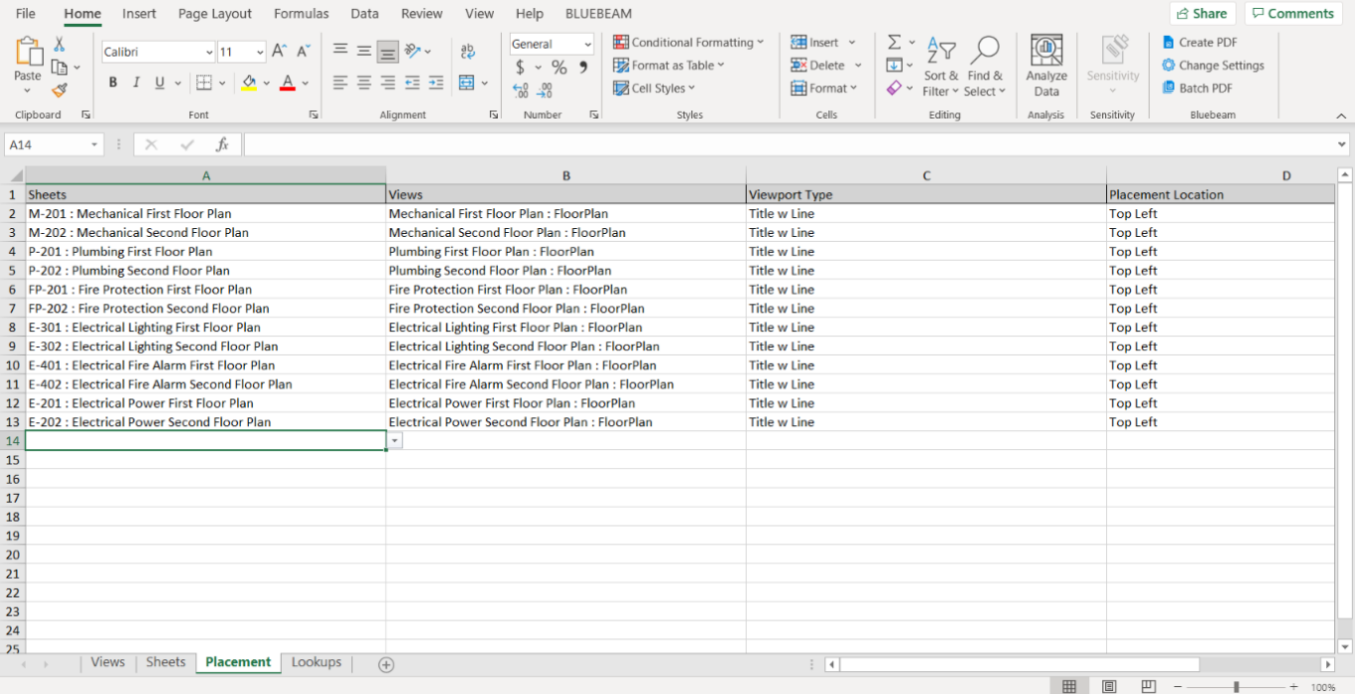This screenshot has height=694, width=1355.
Task: Open the BLUEBEAM ribbon tab
Action: click(x=598, y=14)
